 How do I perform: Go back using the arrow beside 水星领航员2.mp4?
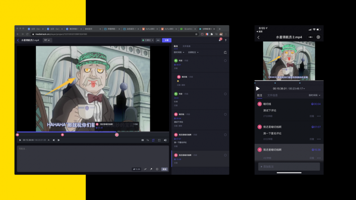(x=18, y=40)
